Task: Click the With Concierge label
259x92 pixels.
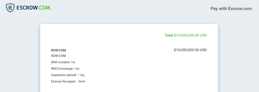Action: 62,69
